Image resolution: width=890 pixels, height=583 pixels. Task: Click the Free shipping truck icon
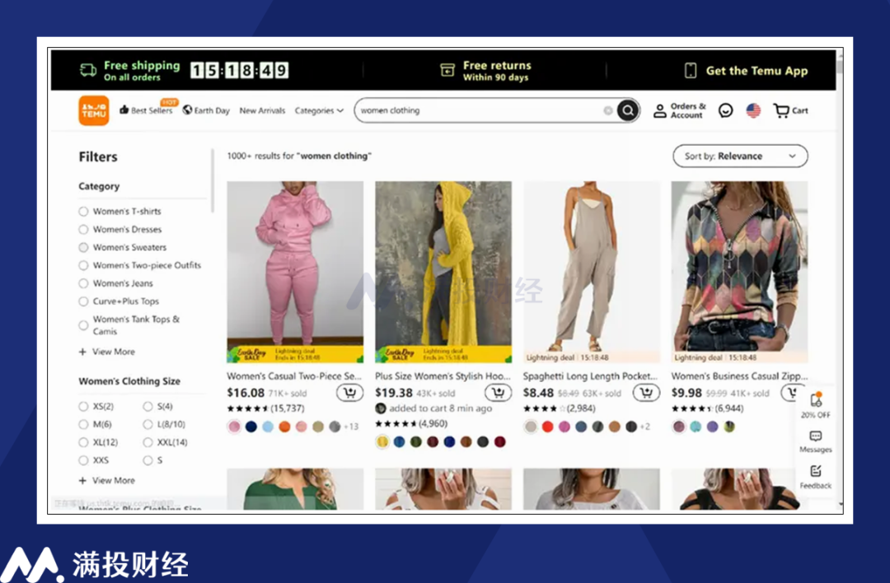click(x=88, y=70)
